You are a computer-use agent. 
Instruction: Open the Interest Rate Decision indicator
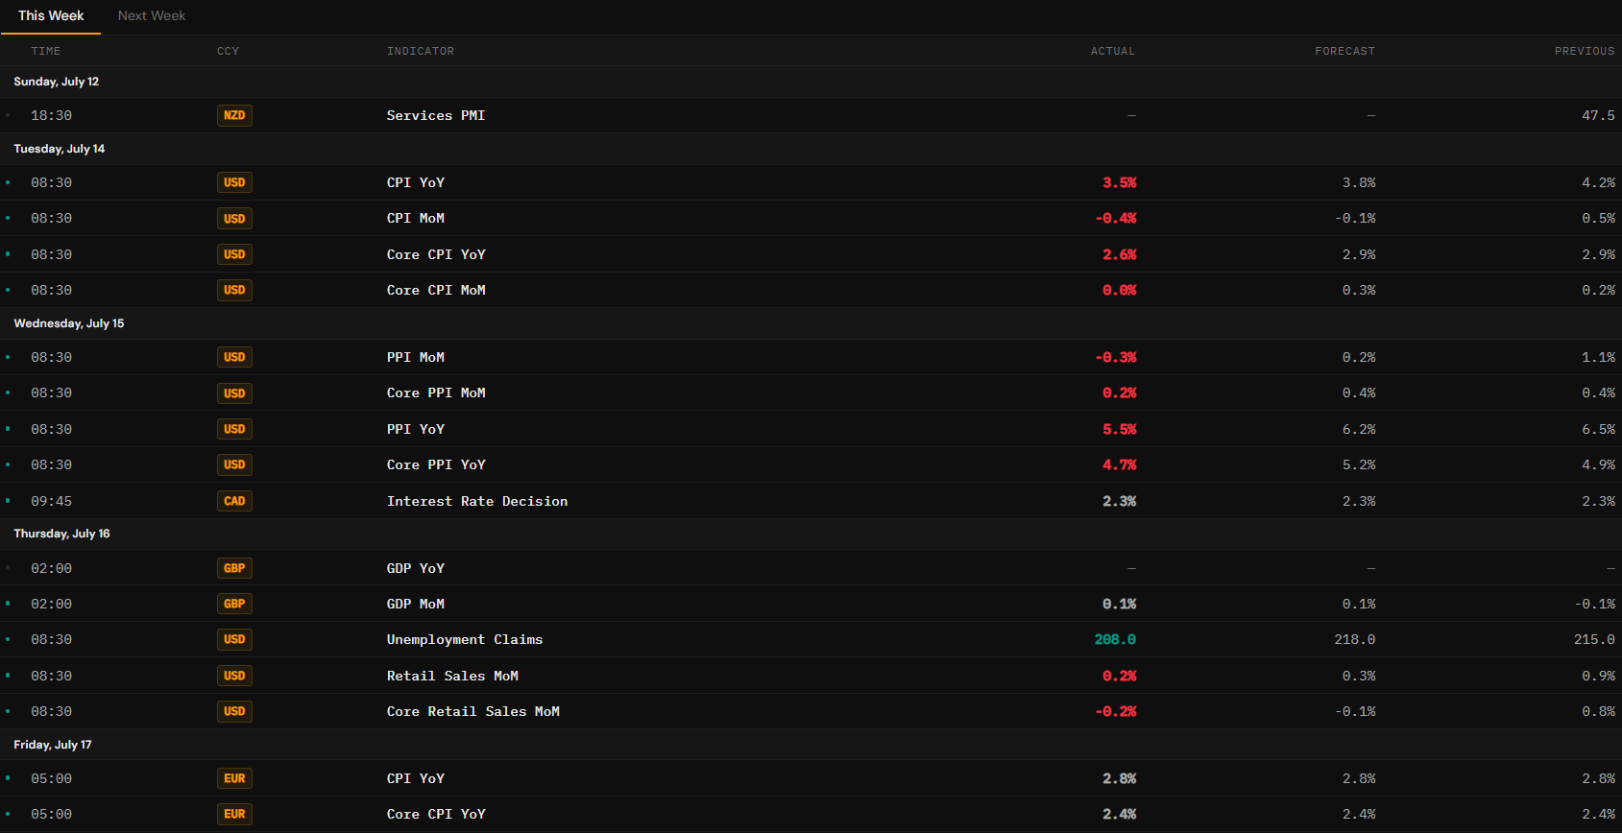pos(477,501)
